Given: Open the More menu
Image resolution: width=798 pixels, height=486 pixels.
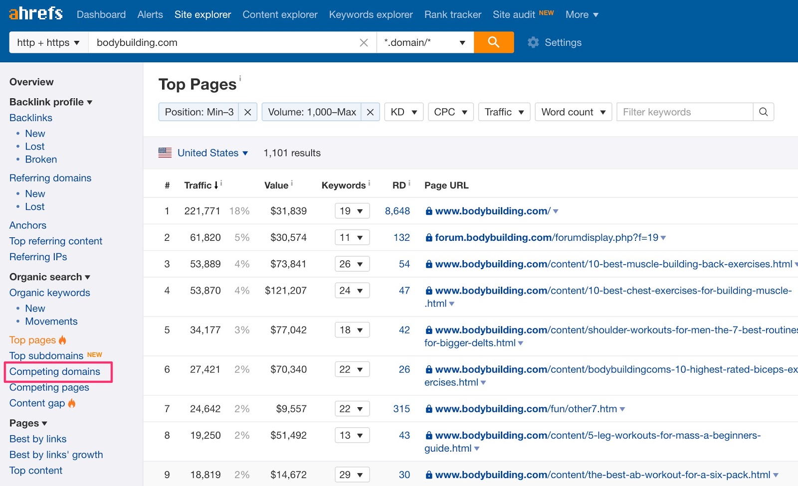Looking at the screenshot, I should (x=582, y=14).
